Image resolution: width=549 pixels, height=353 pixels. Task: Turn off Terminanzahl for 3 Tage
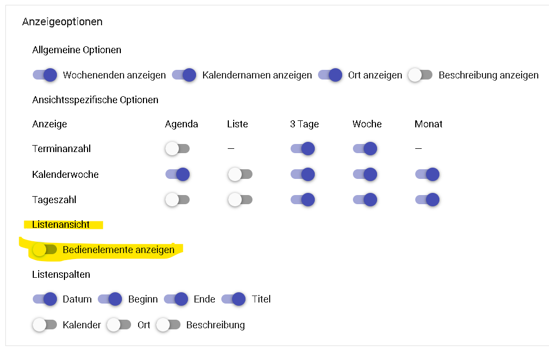click(303, 148)
